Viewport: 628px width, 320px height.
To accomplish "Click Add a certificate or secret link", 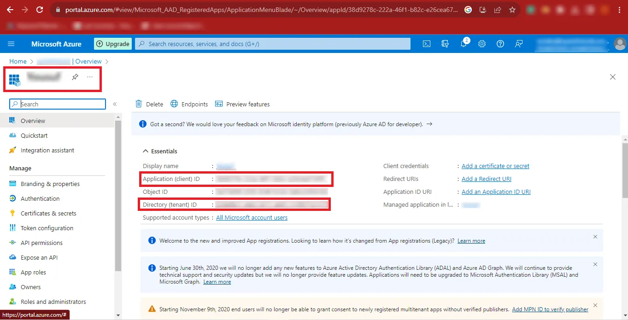I will click(x=495, y=166).
